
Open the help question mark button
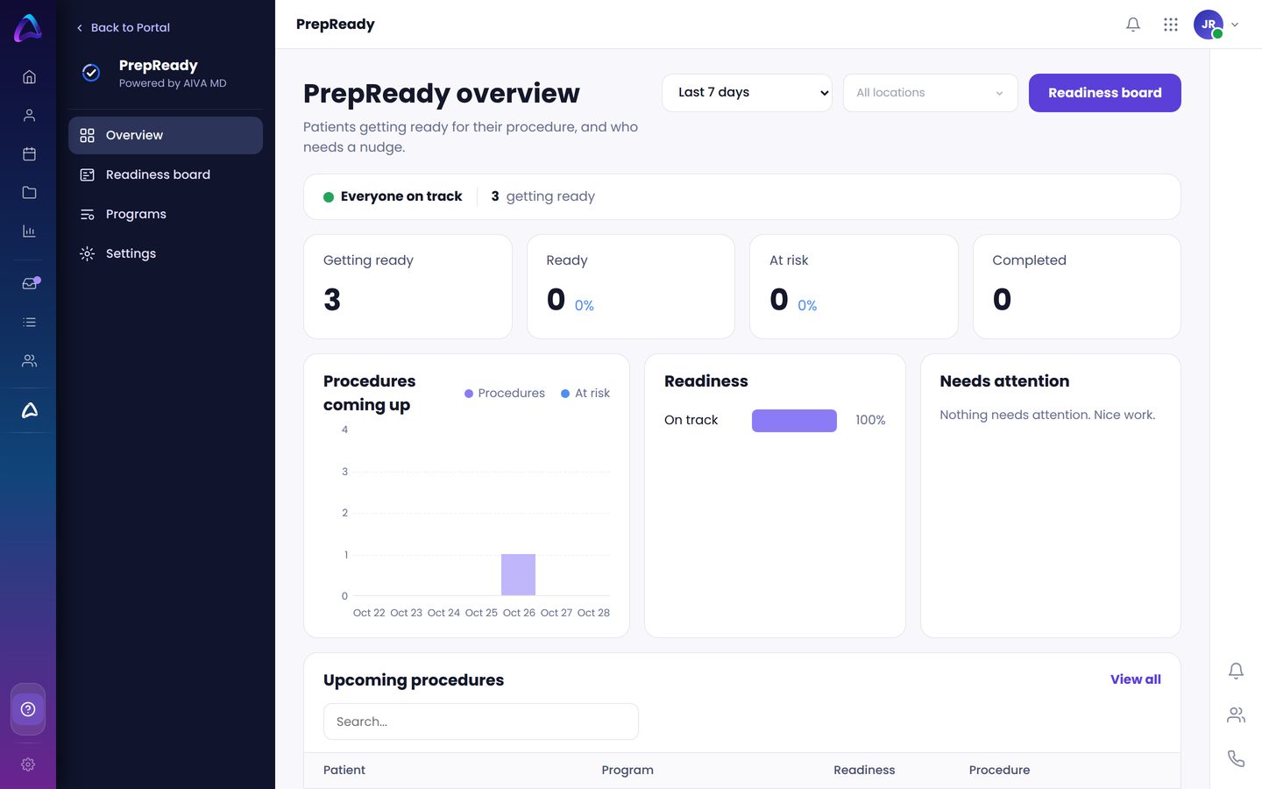[x=28, y=709]
